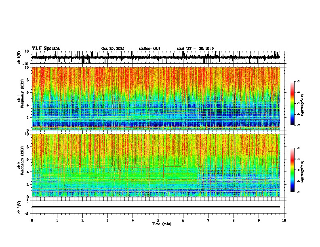The width and height of the screenshot is (320, 247).
Task: Click the "4" tick on the Time axis
Action: click(133, 220)
